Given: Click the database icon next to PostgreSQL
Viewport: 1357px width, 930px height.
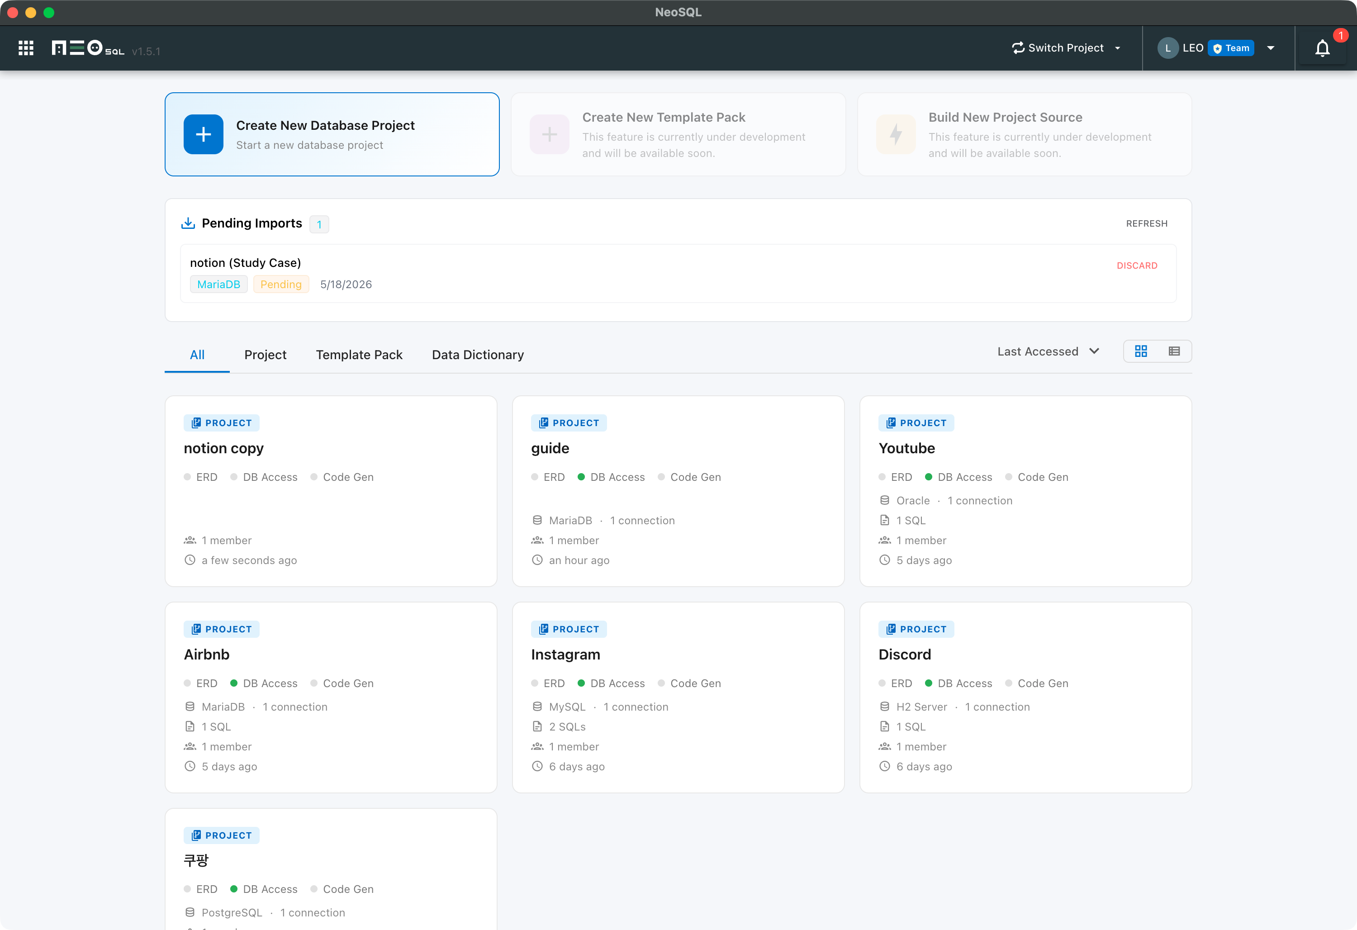Looking at the screenshot, I should tap(190, 912).
